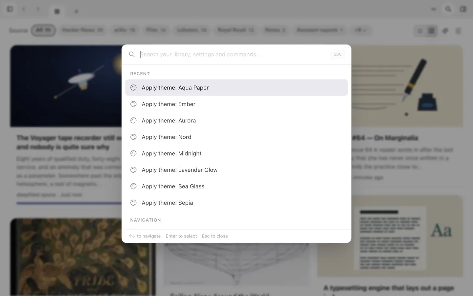
Task: Expand the +8 more sources dropdown
Action: (360, 30)
